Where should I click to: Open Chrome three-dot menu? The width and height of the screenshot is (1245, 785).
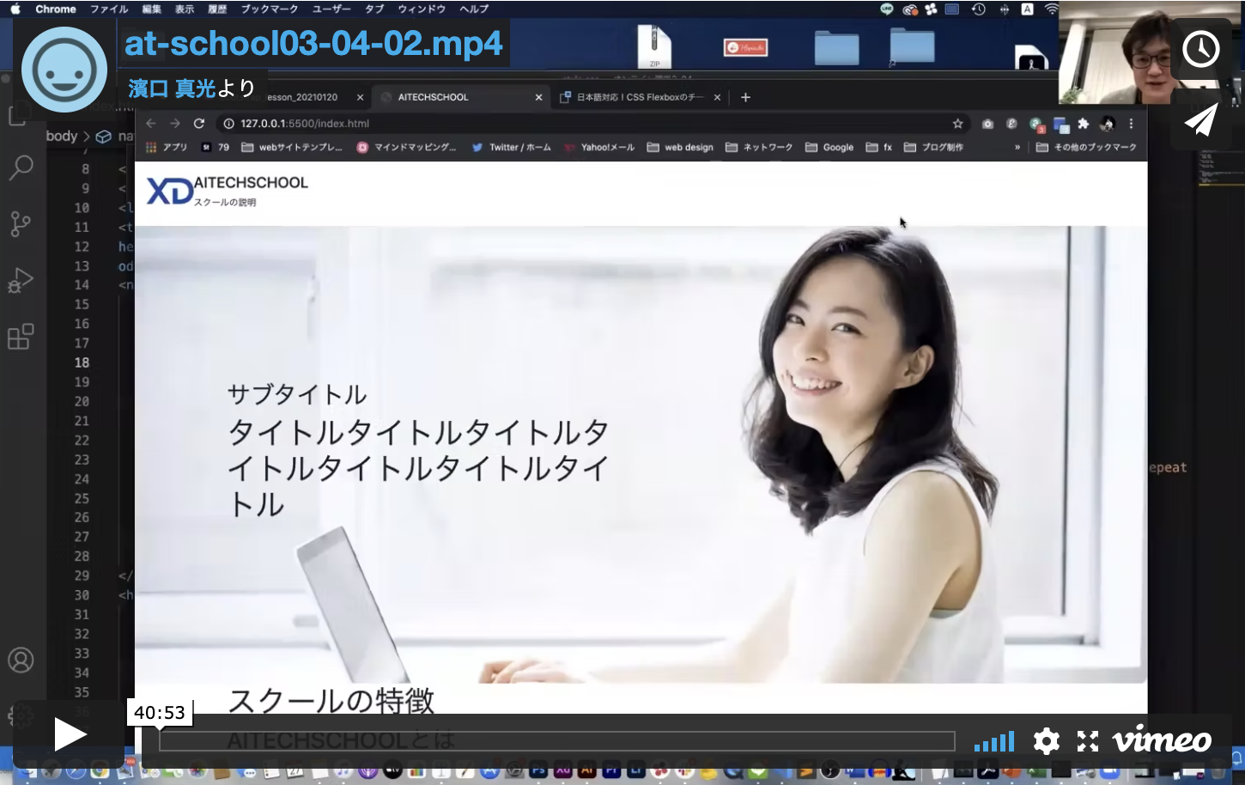coord(1131,124)
